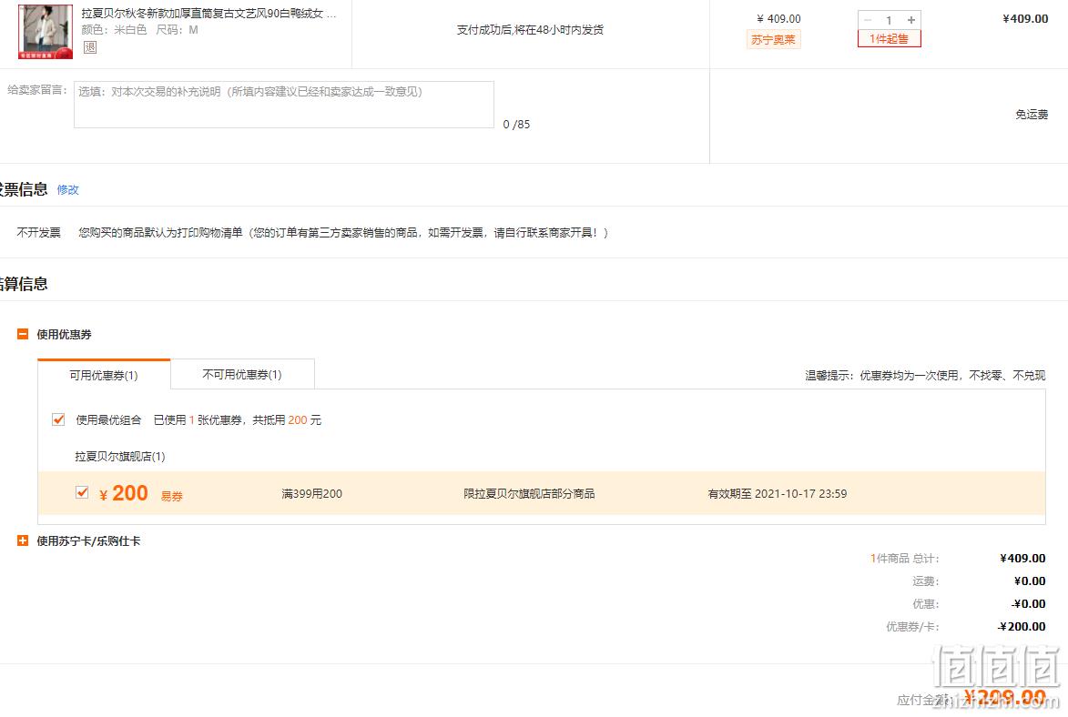Click the 不开发票 text
This screenshot has width=1068, height=717.
(38, 233)
